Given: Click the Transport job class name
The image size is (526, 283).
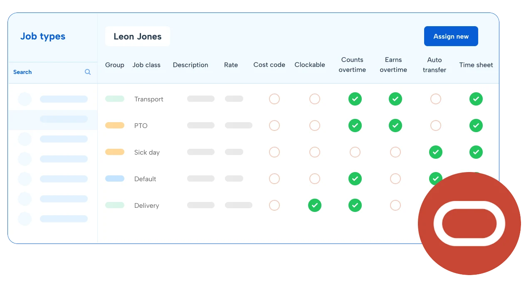Looking at the screenshot, I should (x=149, y=99).
